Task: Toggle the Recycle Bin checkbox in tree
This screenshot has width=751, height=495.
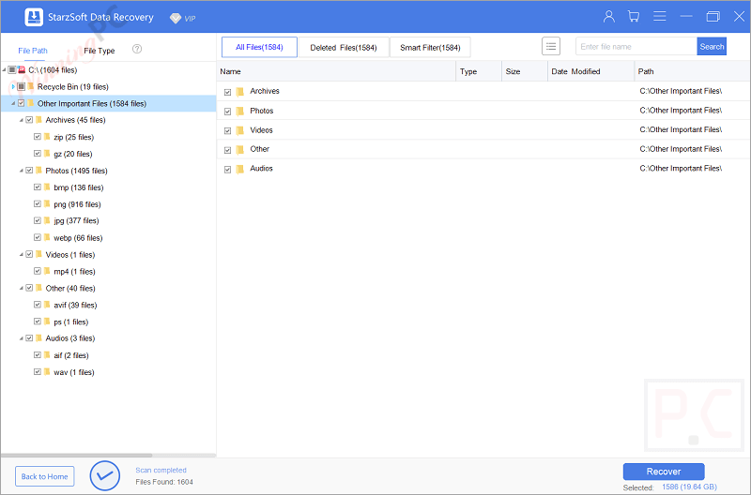Action: coord(21,86)
